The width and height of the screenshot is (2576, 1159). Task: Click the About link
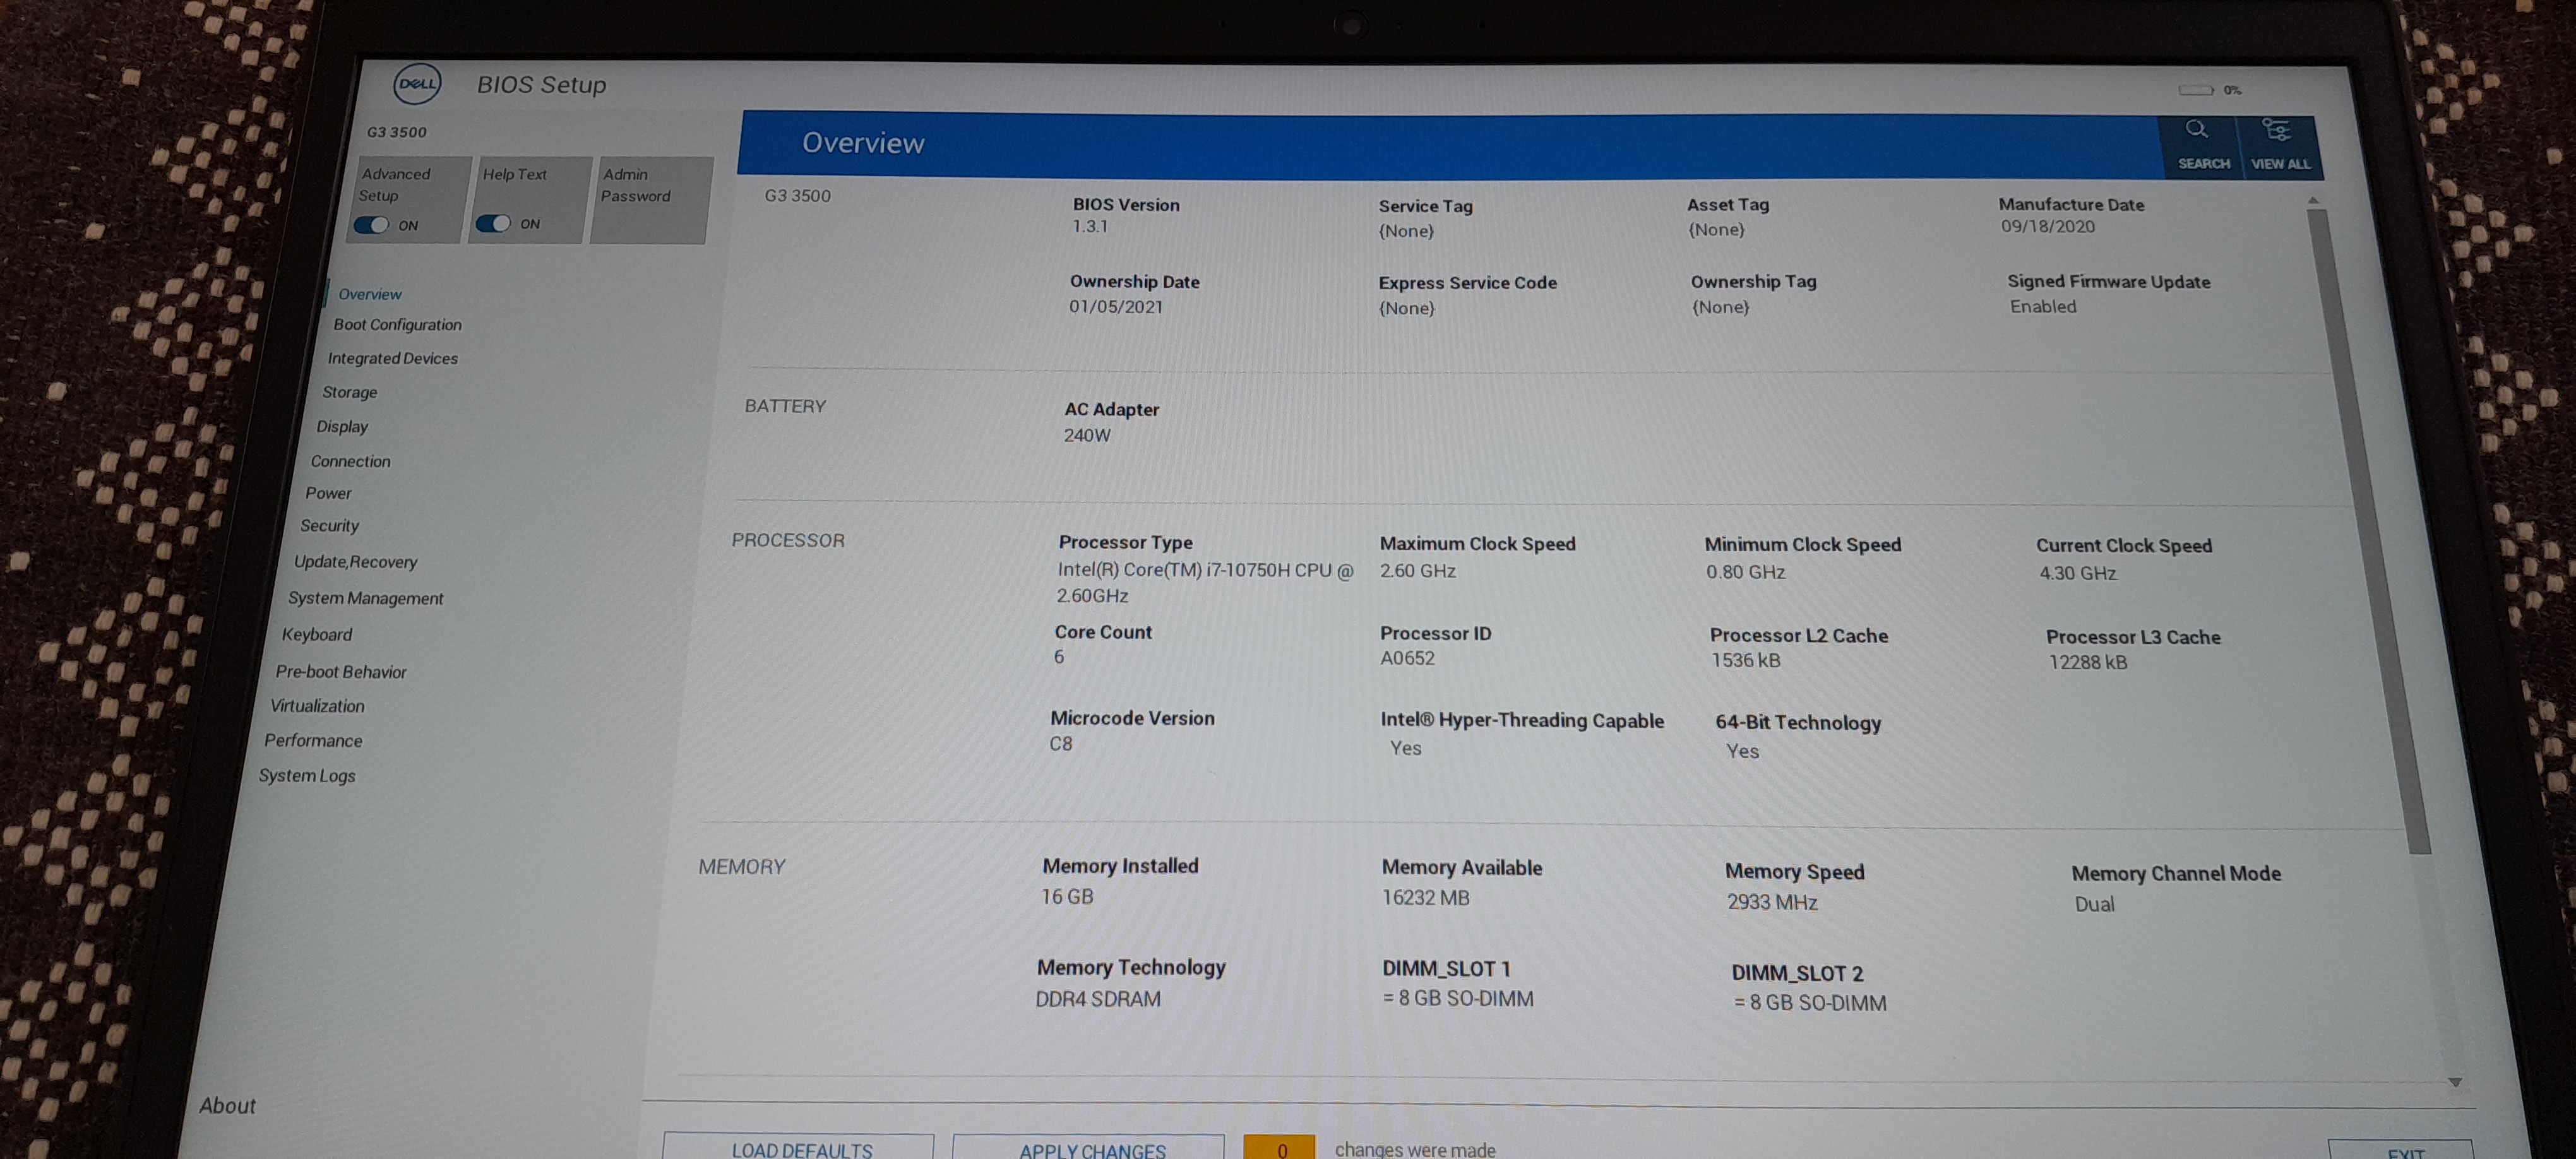click(x=227, y=1105)
